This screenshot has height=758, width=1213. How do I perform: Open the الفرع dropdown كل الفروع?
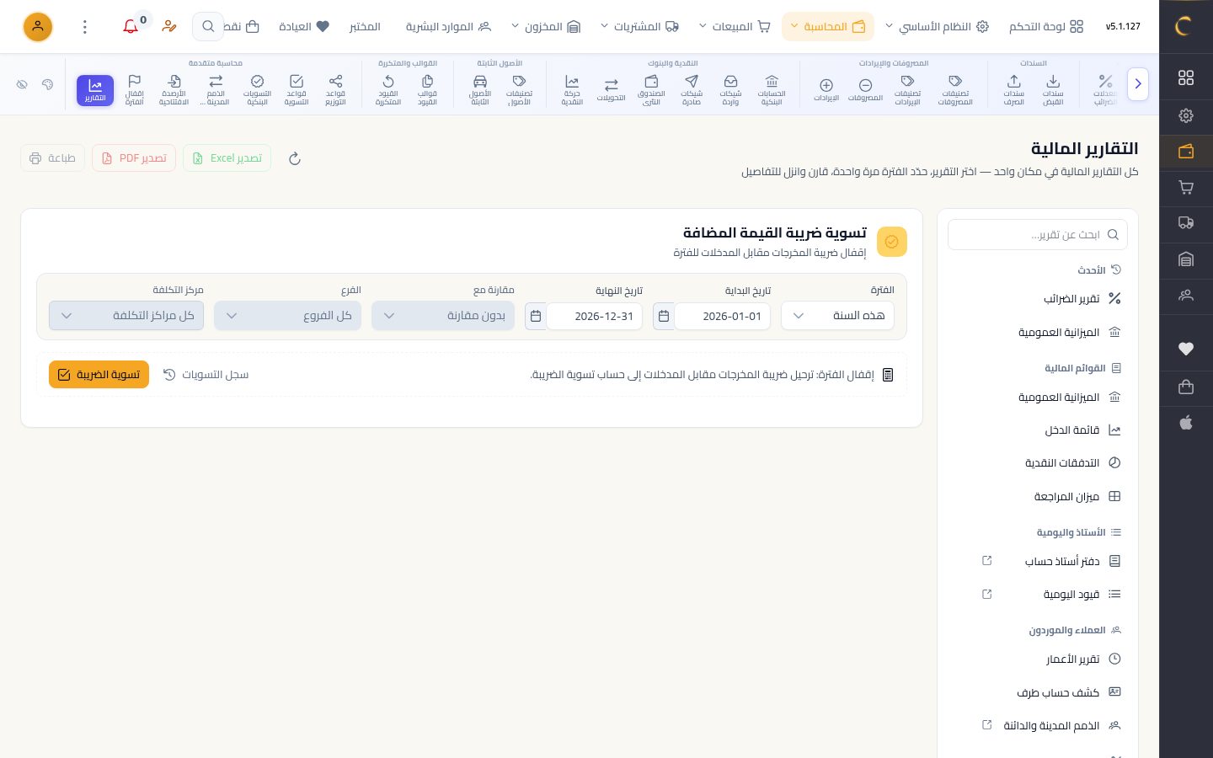[x=287, y=316]
